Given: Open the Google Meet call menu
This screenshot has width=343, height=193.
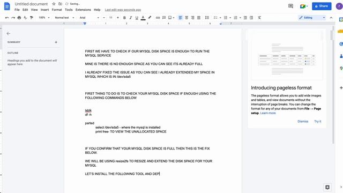Looking at the screenshot, I should click(x=304, y=6).
